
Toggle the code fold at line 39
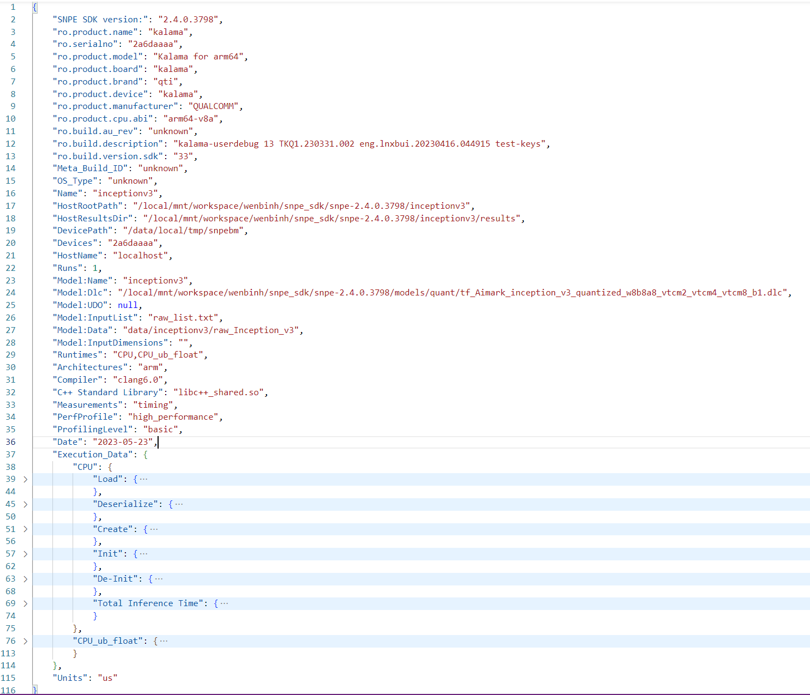[25, 479]
